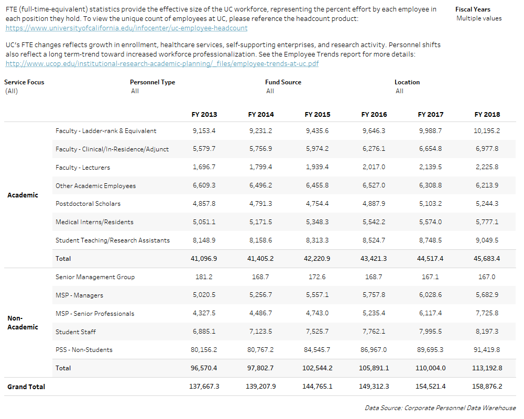This screenshot has width=524, height=419.
Task: Click the FY 2018 Grand Total value 158,876.2
Action: [487, 387]
